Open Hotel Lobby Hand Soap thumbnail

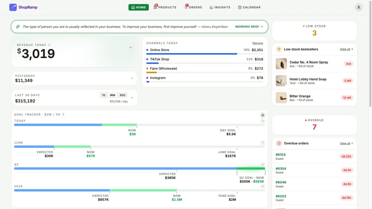coord(281,81)
